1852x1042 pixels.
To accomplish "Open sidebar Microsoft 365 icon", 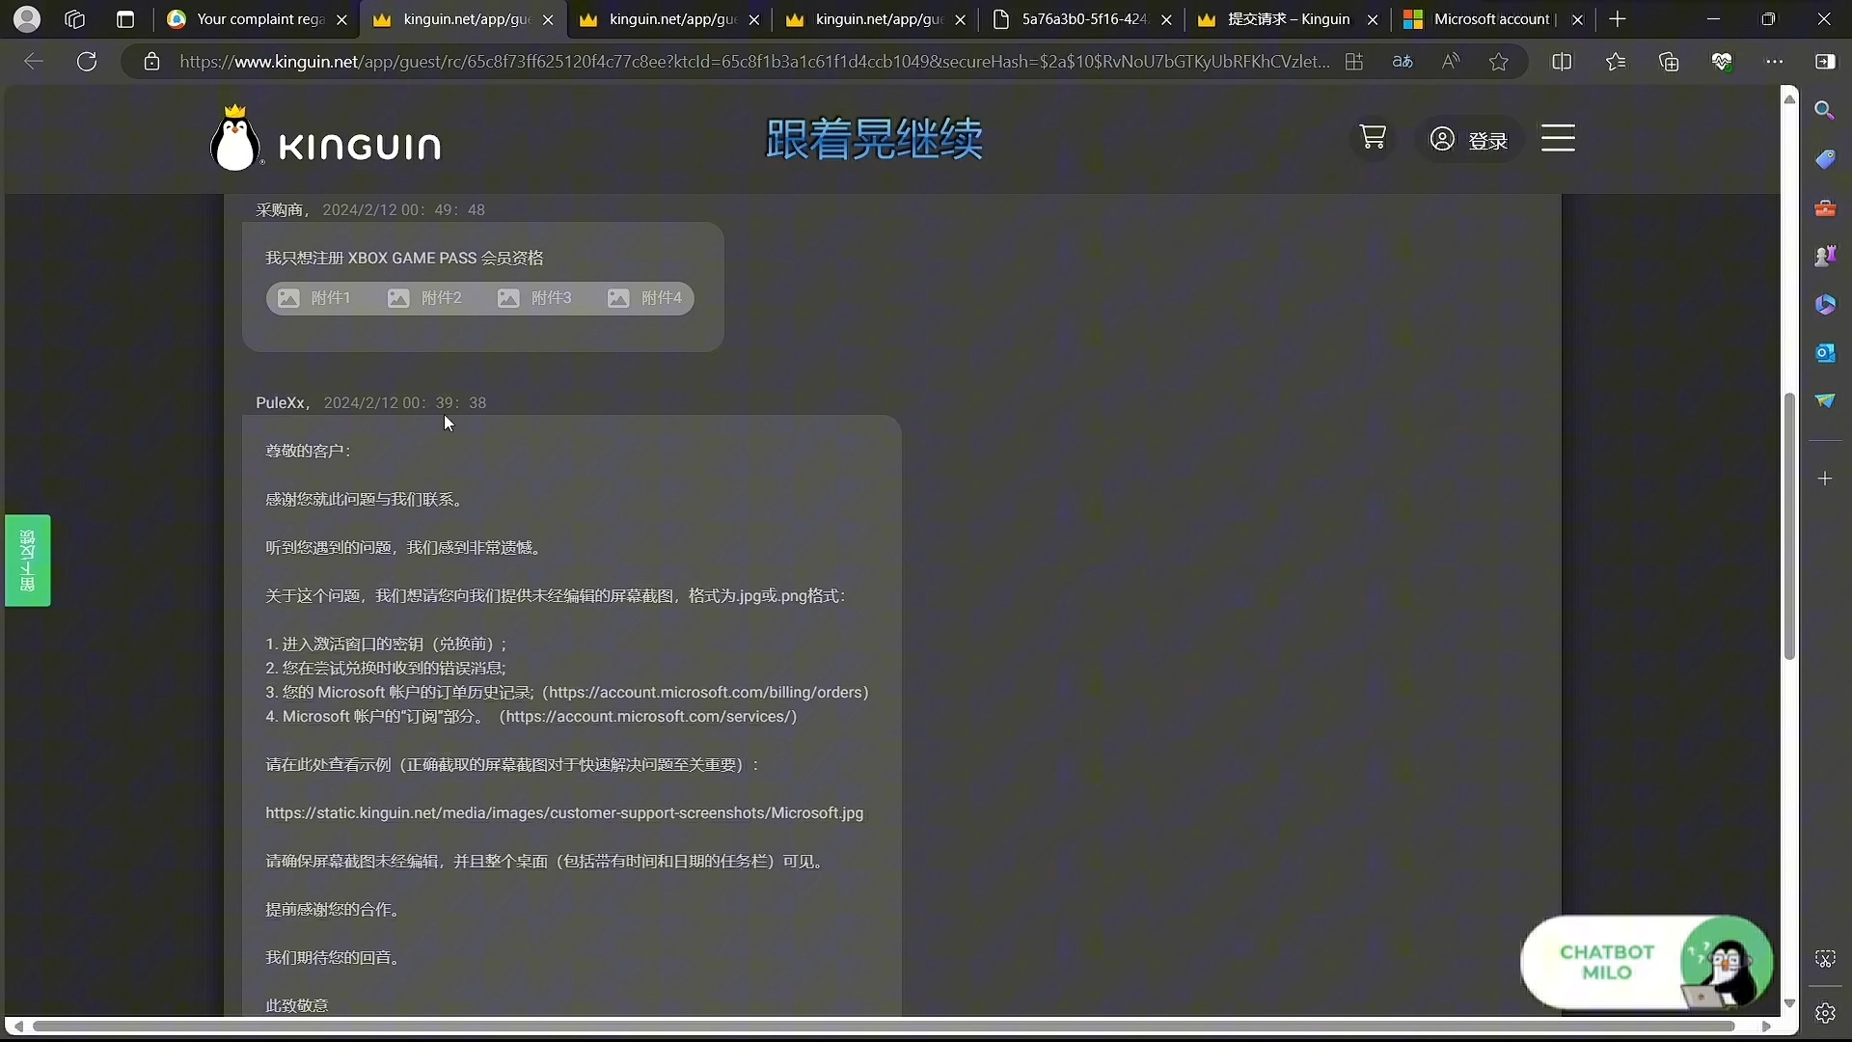I will point(1825,304).
